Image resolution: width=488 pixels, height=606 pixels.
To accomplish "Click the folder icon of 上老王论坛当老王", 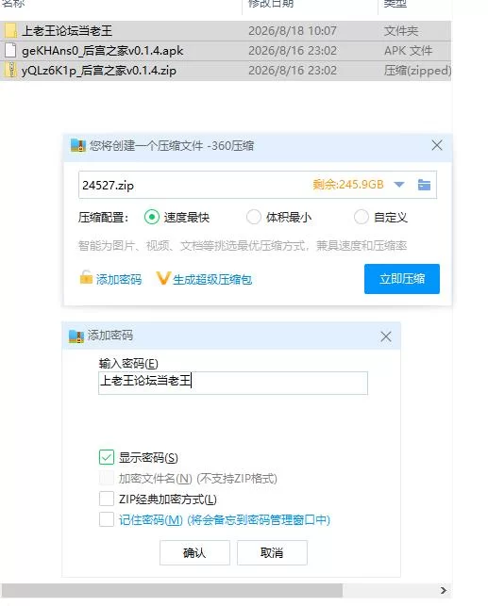I will (10, 30).
